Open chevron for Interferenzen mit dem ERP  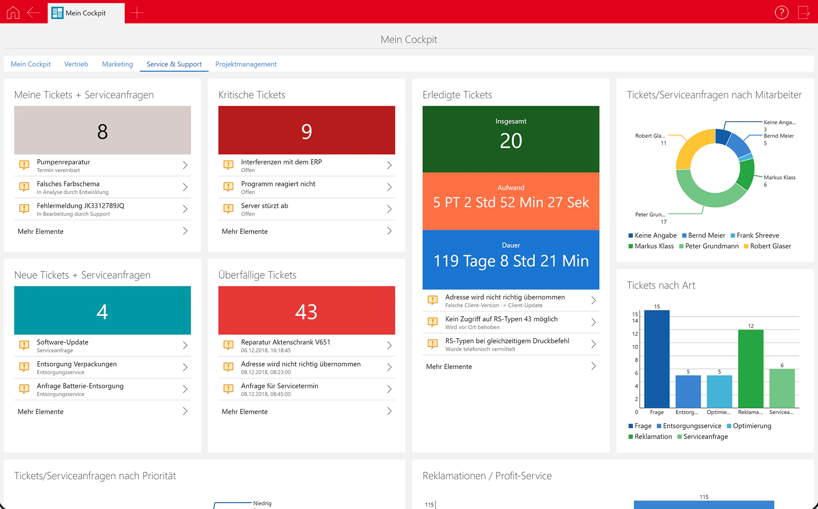[x=389, y=165]
